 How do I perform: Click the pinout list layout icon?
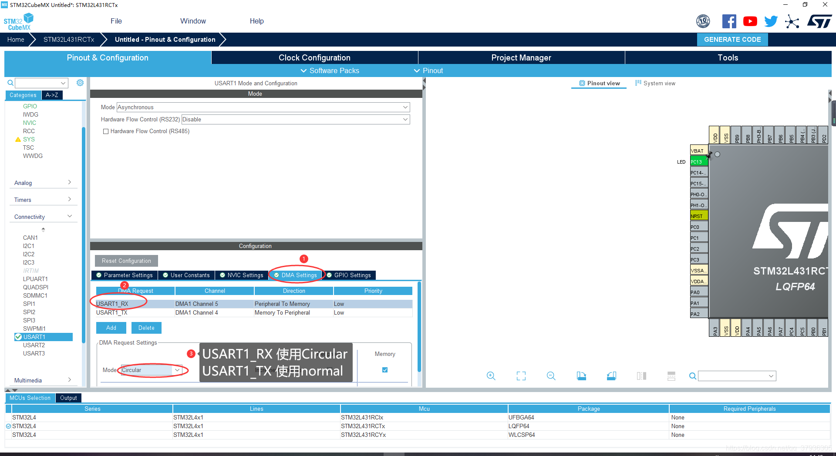[671, 376]
